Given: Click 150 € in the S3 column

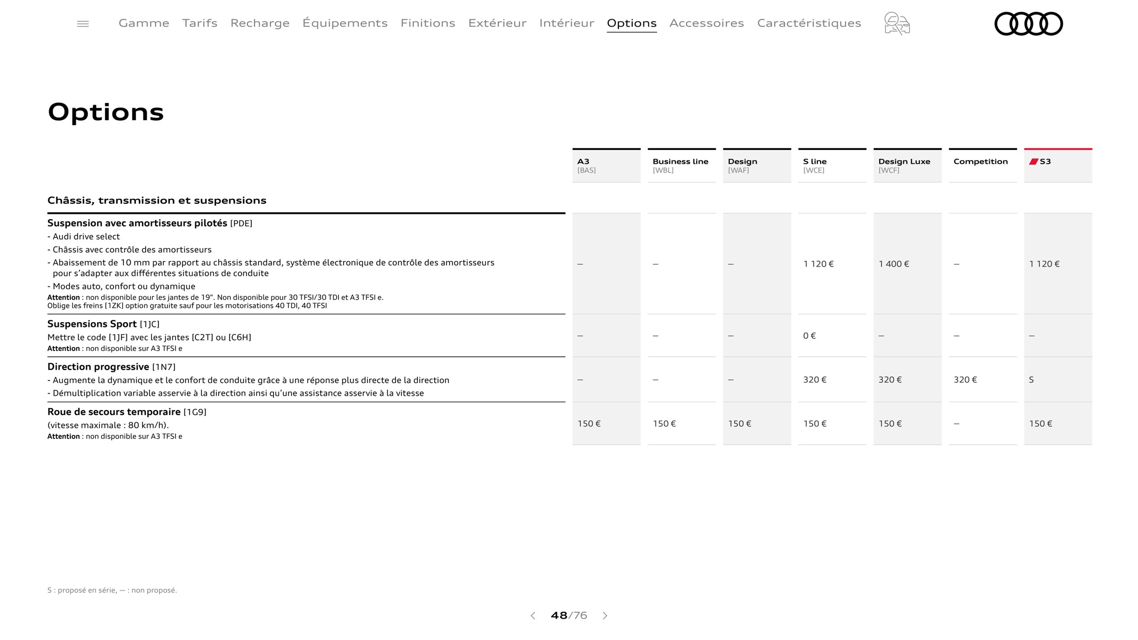Looking at the screenshot, I should [1040, 424].
